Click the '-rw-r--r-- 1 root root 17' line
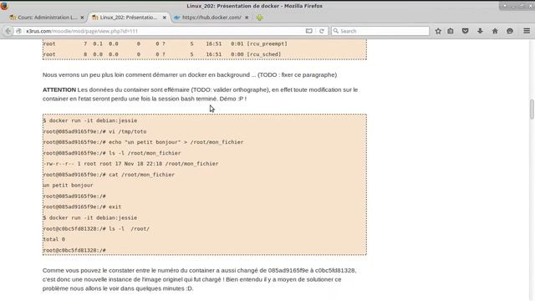 [130, 164]
